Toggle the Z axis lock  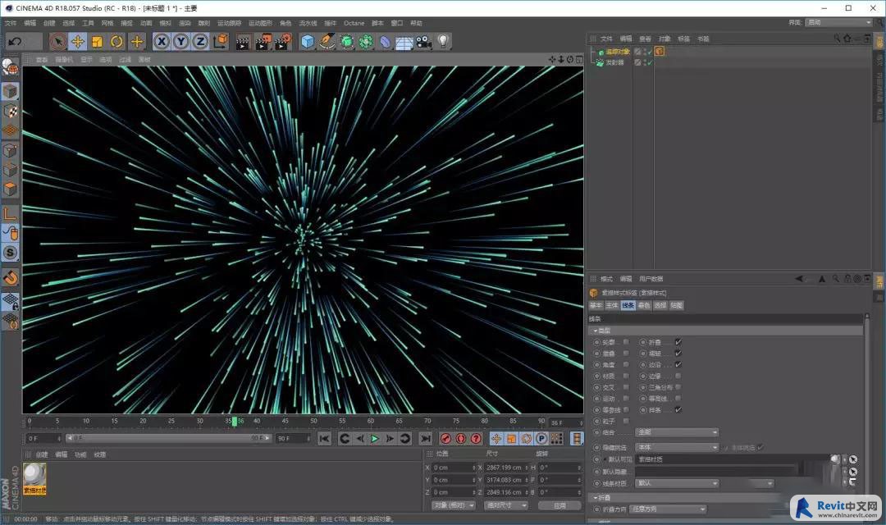[200, 41]
